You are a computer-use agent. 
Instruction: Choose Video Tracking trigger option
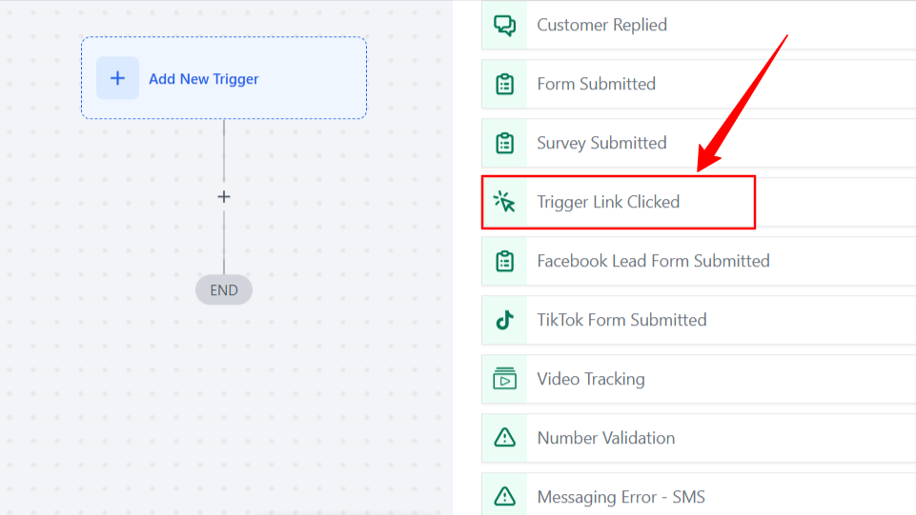(699, 379)
